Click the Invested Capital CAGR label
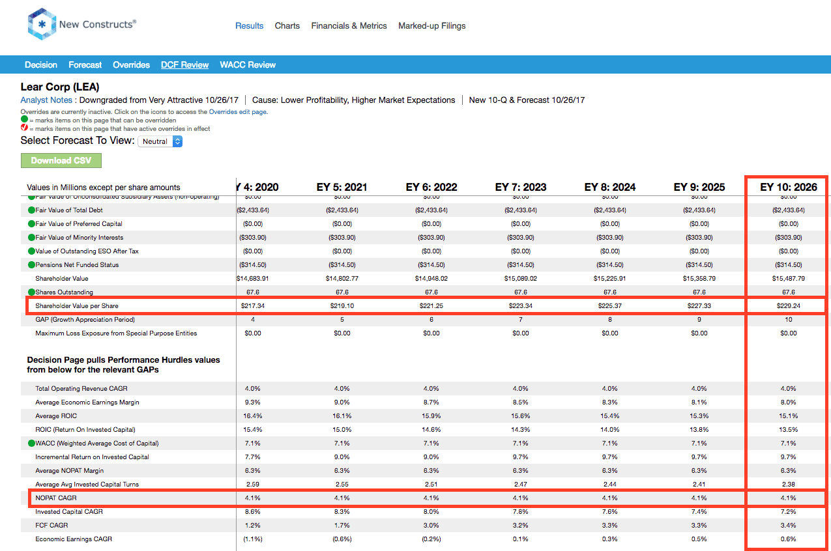The width and height of the screenshot is (831, 551). [68, 511]
